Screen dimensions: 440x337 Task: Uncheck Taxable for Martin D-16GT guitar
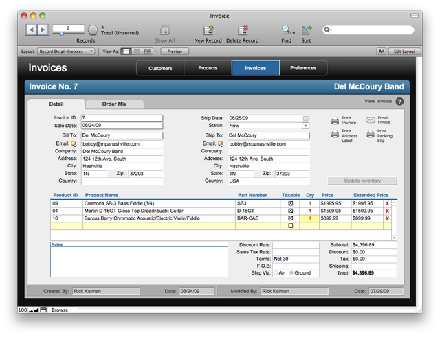pyautogui.click(x=291, y=211)
